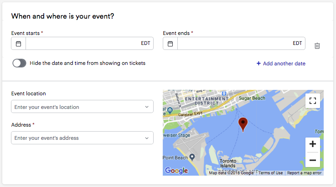Delete this date with the trash icon
336x187 pixels.
click(317, 46)
